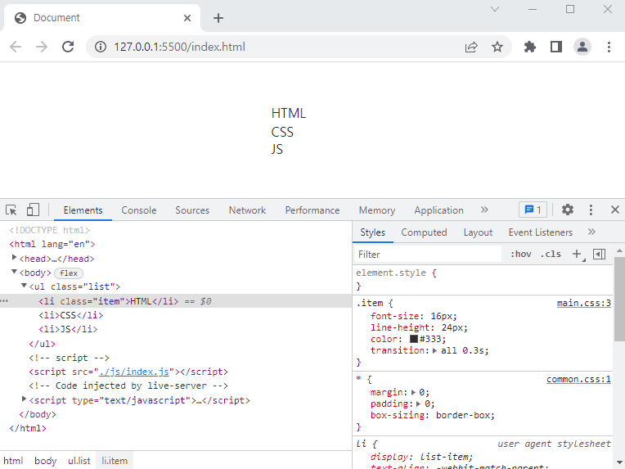Toggle the computed styles sidebar icon
Screen dimensions: 625x469
599,254
